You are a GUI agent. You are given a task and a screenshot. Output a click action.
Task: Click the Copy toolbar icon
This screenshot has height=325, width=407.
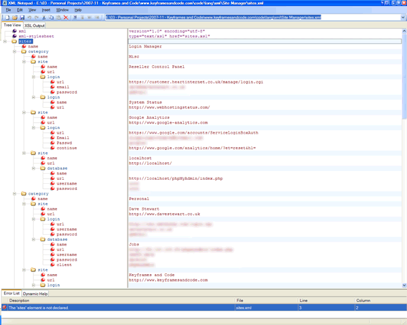52,18
